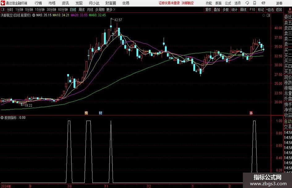
Task: Click the 叠加 overlay button
Action: [x=217, y=10]
